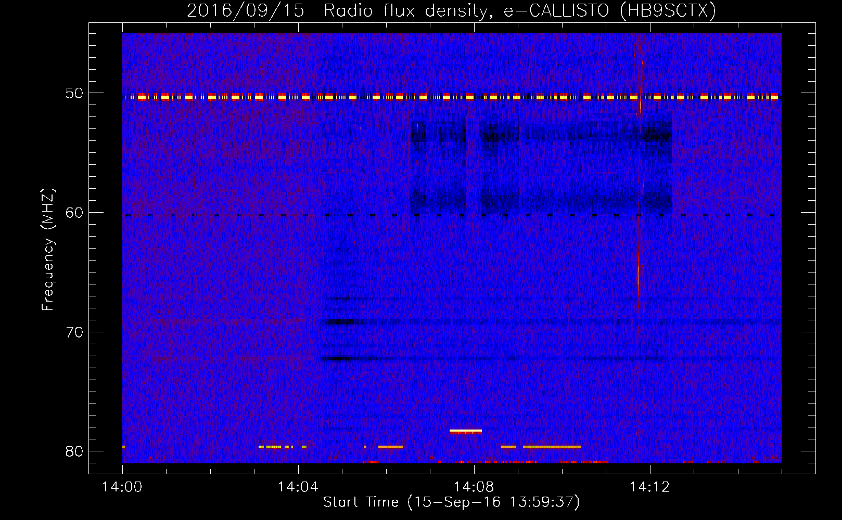Click the 14:04 time axis label
Screen dimensions: 842x520
(298, 487)
